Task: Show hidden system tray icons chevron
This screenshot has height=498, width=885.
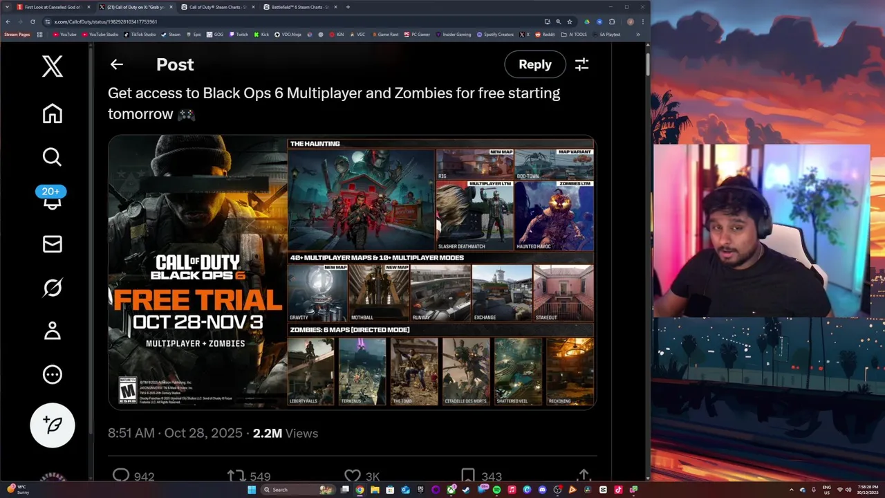Action: pos(792,490)
